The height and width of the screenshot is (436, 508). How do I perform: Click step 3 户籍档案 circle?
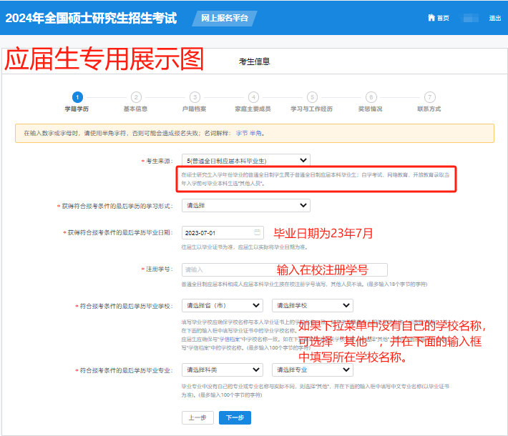click(x=195, y=97)
